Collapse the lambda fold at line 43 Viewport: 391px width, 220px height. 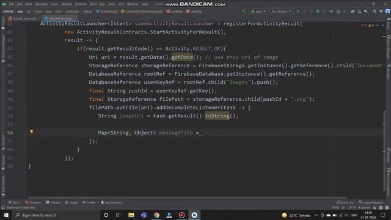point(26,40)
